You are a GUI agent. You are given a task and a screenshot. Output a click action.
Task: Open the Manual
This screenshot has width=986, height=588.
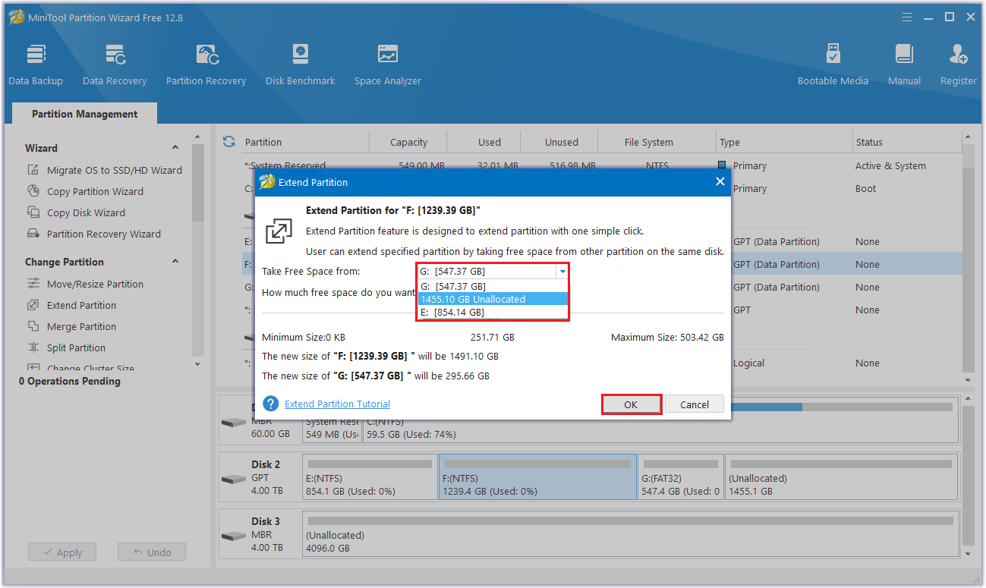904,65
